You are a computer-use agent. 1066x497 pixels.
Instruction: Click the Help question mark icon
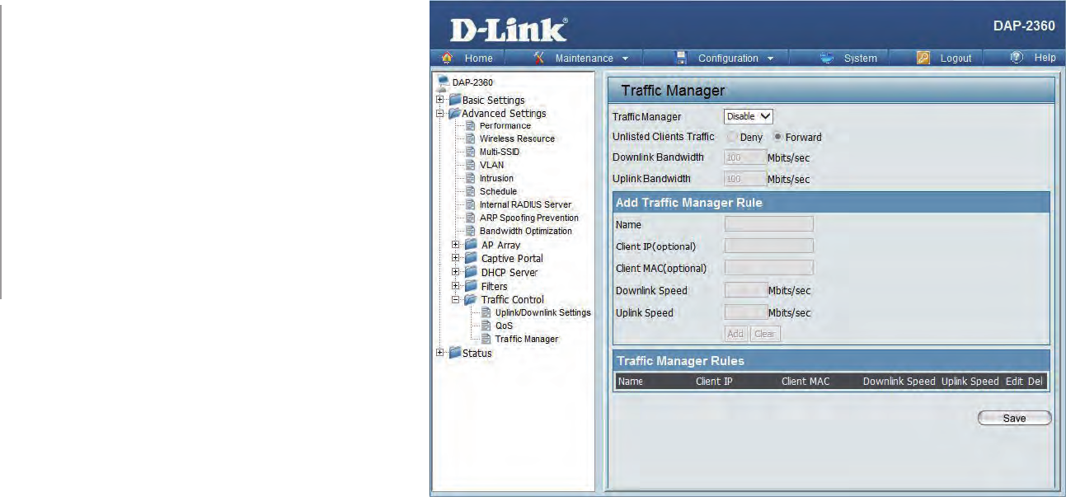click(1017, 58)
